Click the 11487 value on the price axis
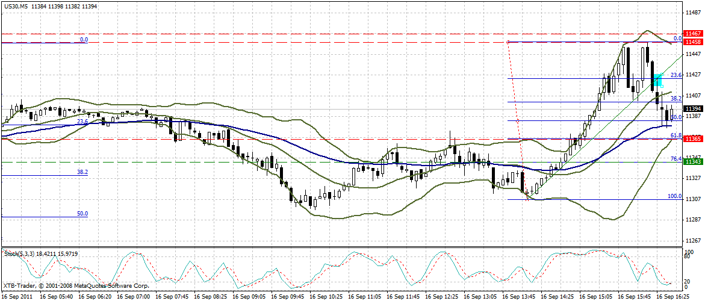This screenshot has height=301, width=705. [693, 12]
